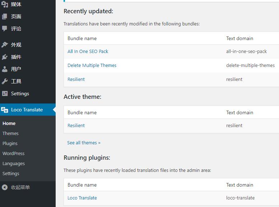Open Resilient bundle under Active theme
Viewport: 279px width, 207px height.
click(x=76, y=125)
